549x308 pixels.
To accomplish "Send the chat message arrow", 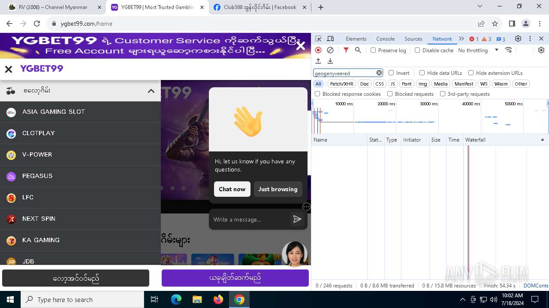I will [x=297, y=219].
